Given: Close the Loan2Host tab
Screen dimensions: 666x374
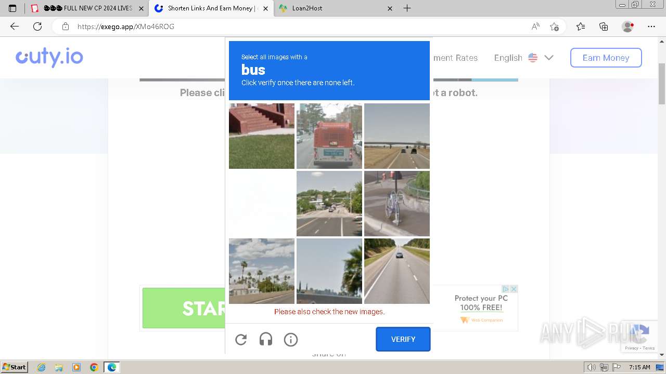Looking at the screenshot, I should [390, 8].
